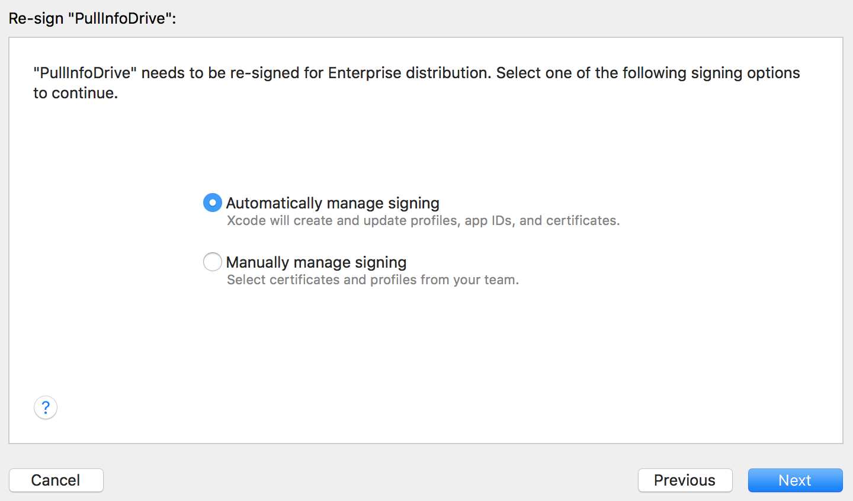Viewport: 853px width, 501px height.
Task: Click the instruction sentence about Enterprise distribution
Action: (416, 73)
